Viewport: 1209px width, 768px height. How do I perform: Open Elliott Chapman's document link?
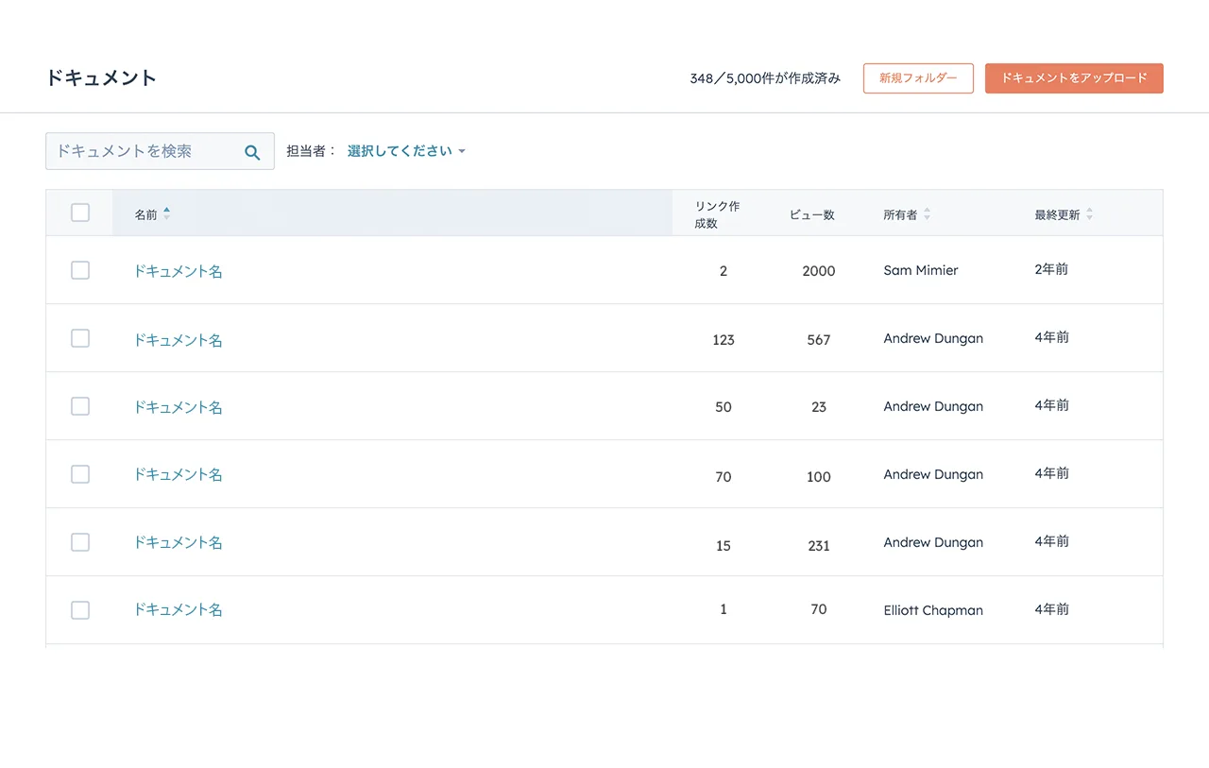point(178,610)
